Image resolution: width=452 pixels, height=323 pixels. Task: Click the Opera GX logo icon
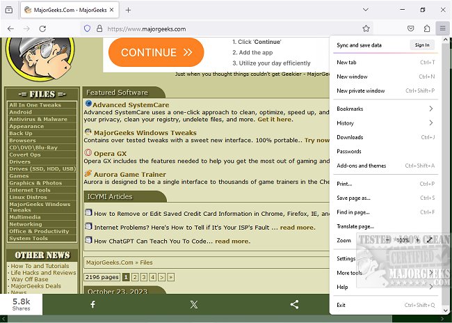click(x=88, y=152)
